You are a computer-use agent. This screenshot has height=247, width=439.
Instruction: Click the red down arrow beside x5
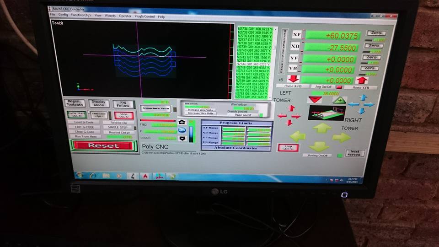[293, 80]
